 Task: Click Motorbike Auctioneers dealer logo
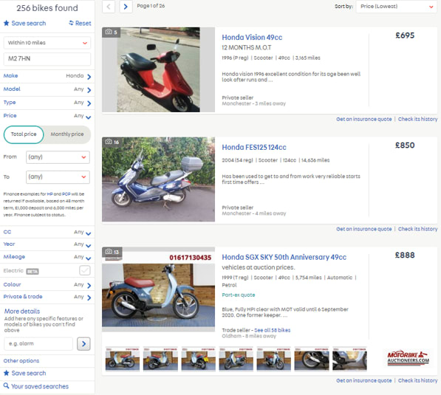(408, 358)
